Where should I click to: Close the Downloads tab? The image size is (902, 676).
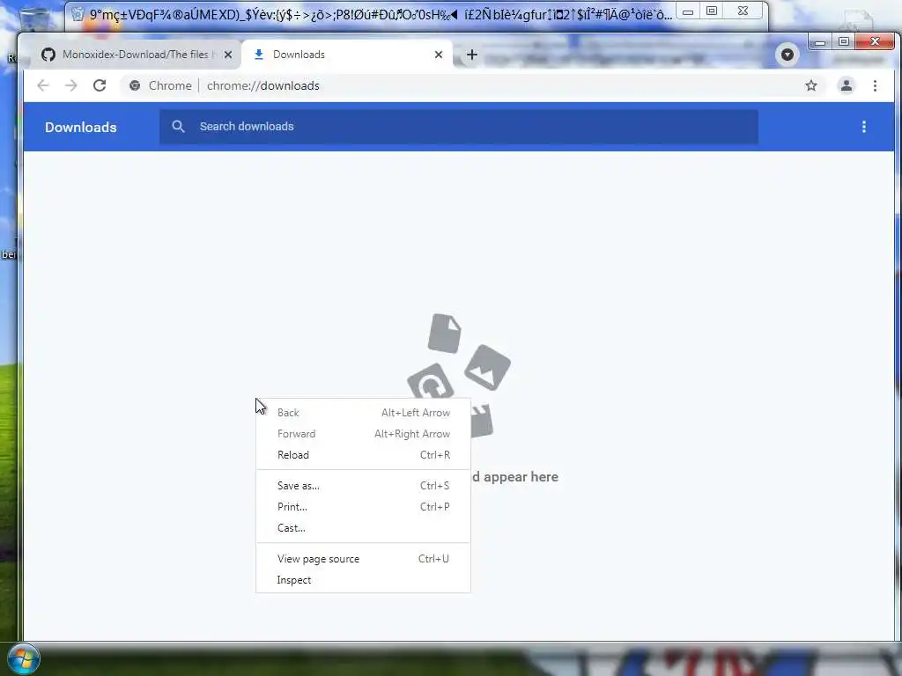pos(439,55)
